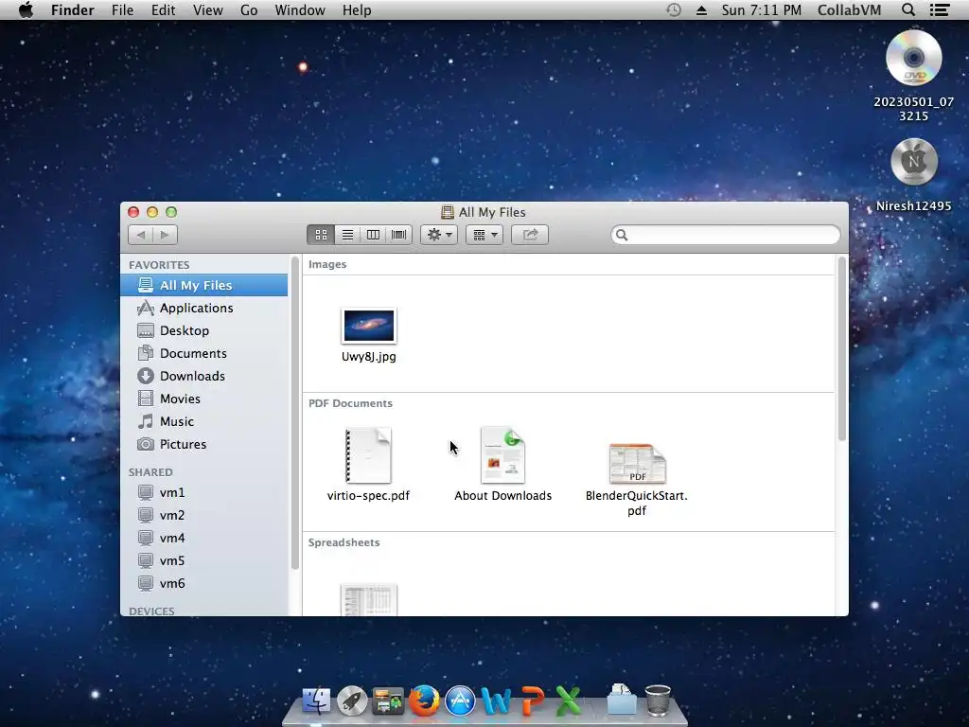Switch Finder to icon view
This screenshot has width=969, height=727.
coord(321,235)
